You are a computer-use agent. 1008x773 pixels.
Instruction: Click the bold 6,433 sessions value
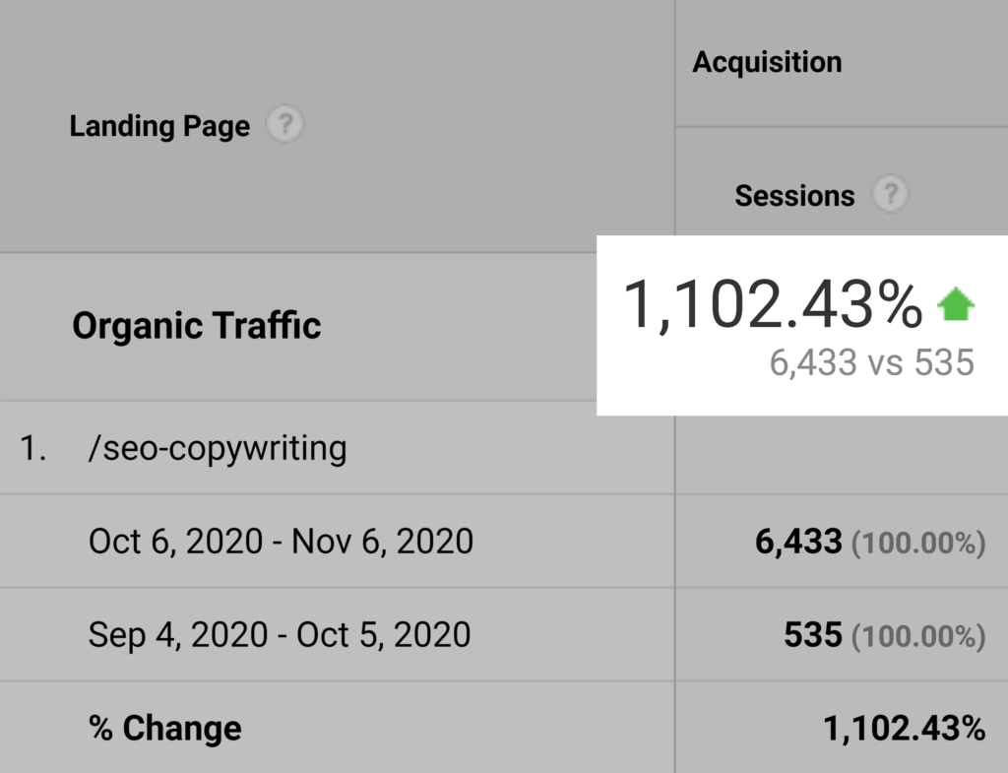point(798,541)
